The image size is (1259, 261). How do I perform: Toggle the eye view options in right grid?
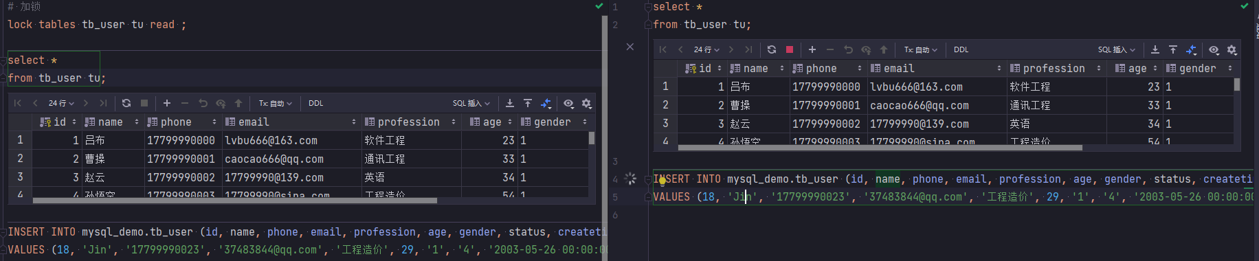(1214, 49)
